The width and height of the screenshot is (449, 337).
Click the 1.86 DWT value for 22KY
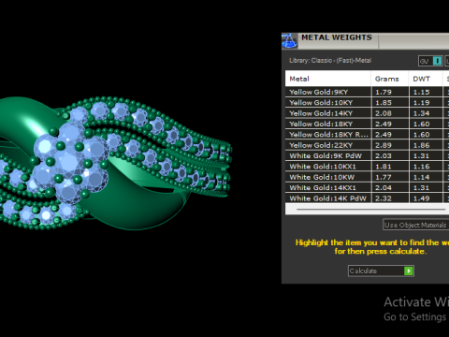click(421, 145)
